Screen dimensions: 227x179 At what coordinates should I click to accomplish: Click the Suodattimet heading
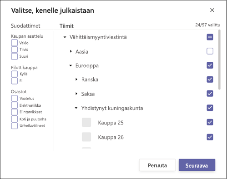25,26
